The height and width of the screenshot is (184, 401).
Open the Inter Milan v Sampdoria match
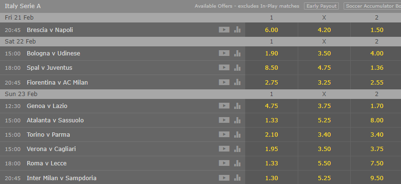tap(62, 178)
